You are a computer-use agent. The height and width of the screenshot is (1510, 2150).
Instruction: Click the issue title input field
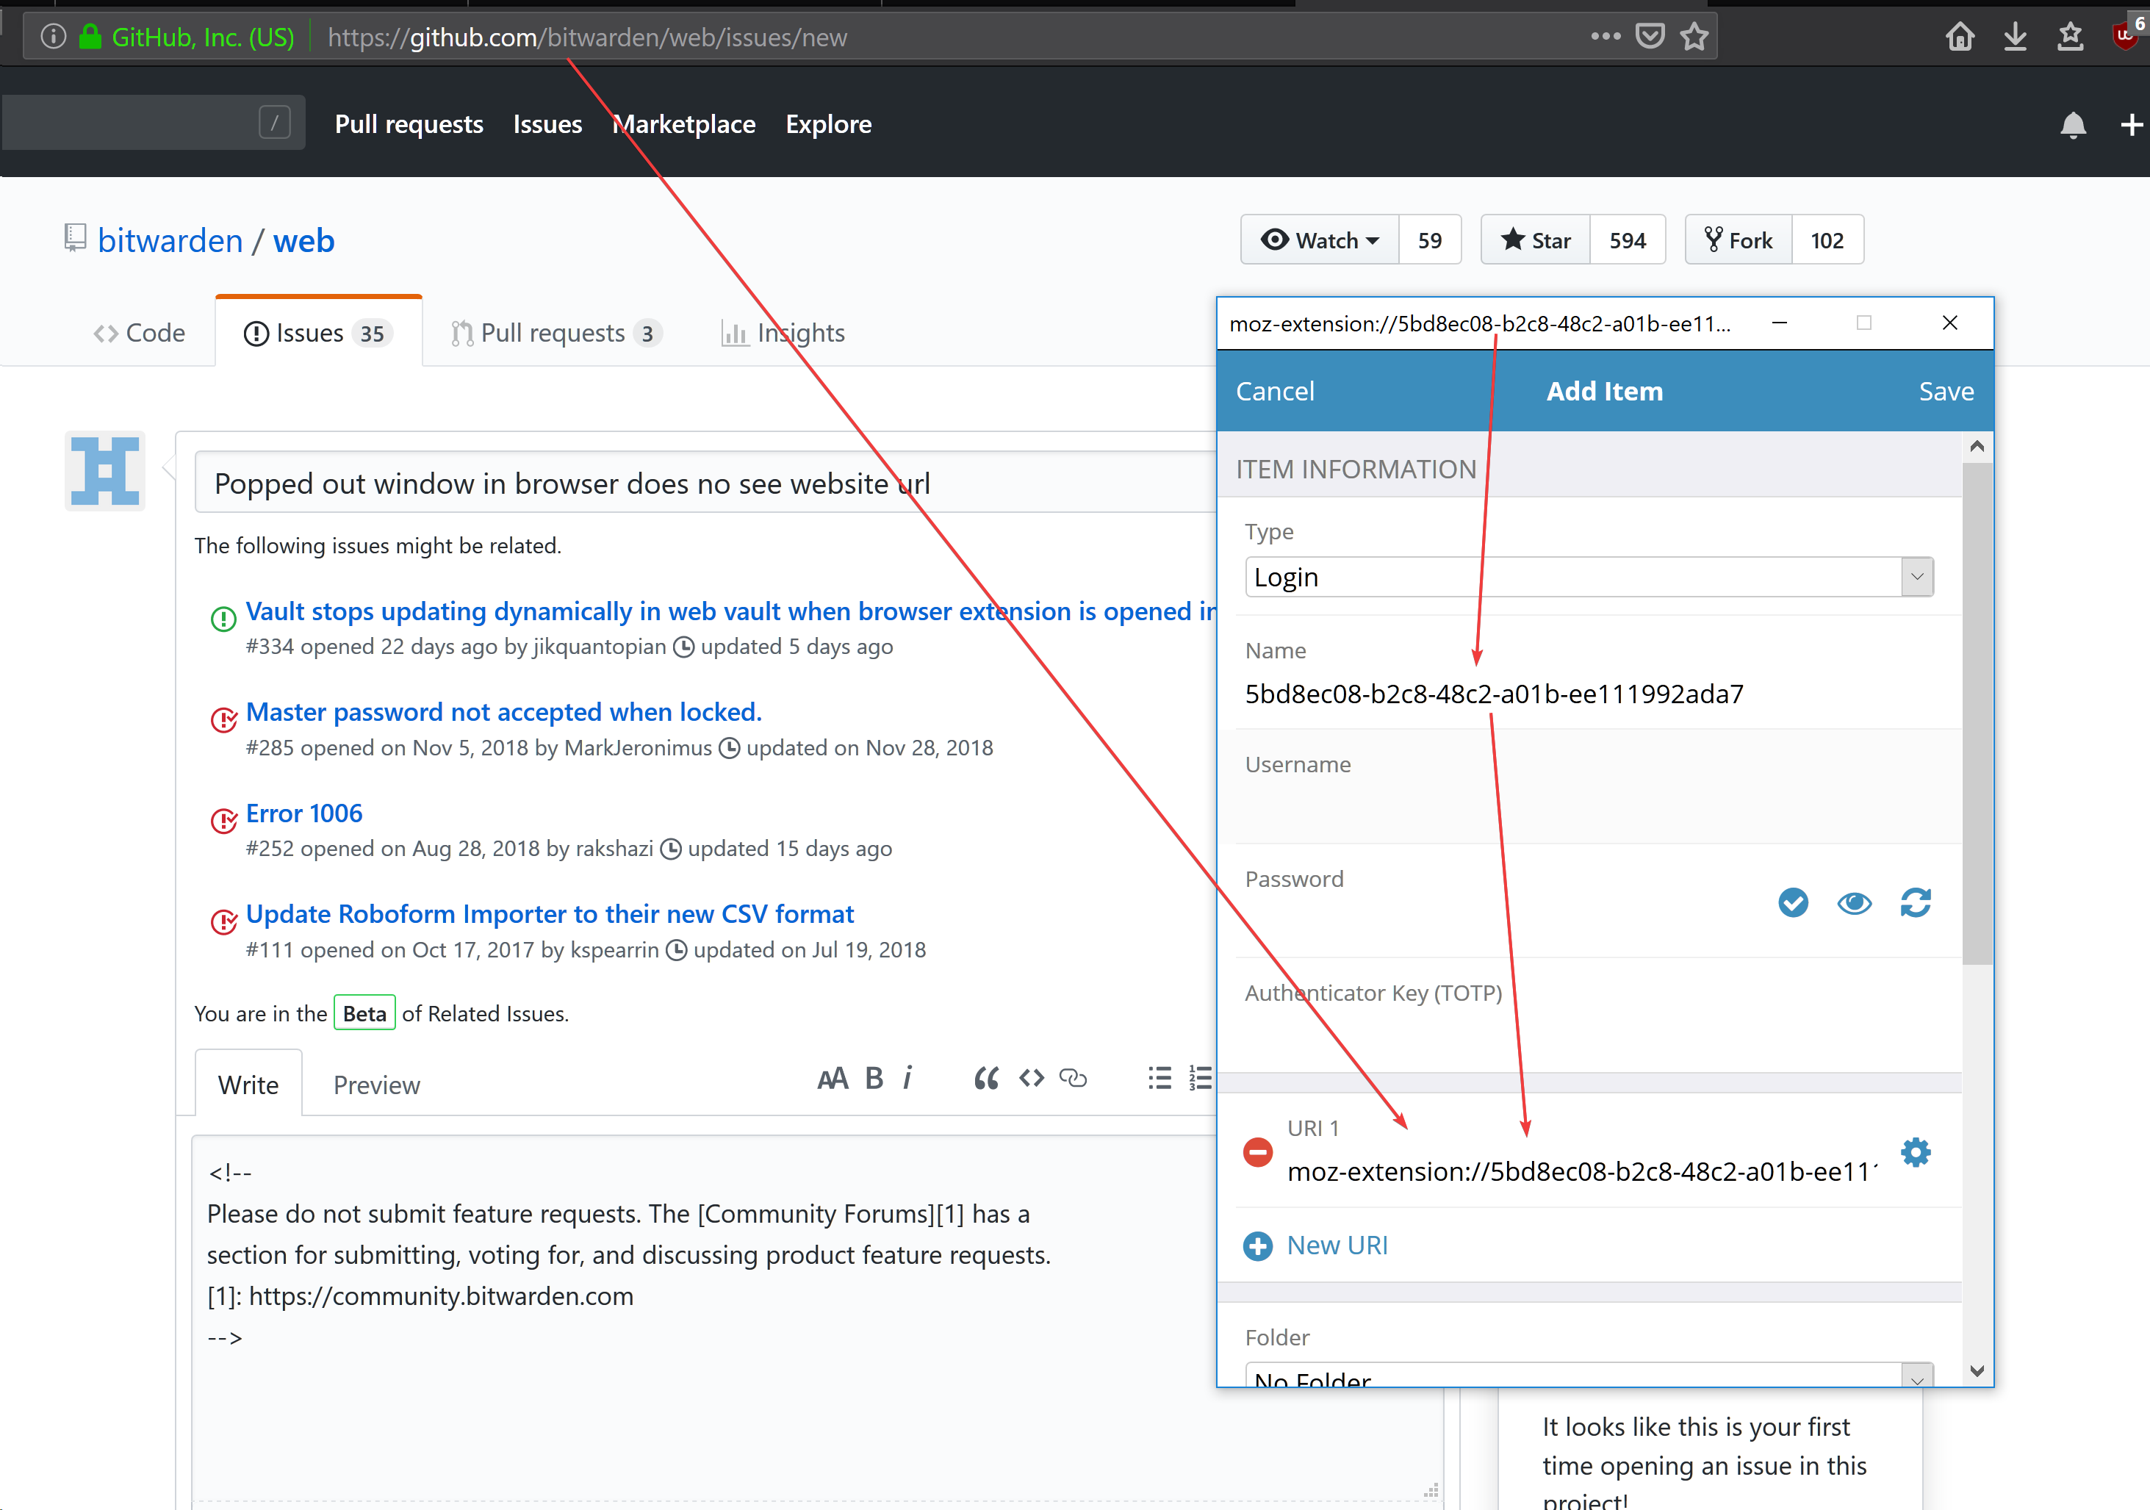click(x=705, y=483)
